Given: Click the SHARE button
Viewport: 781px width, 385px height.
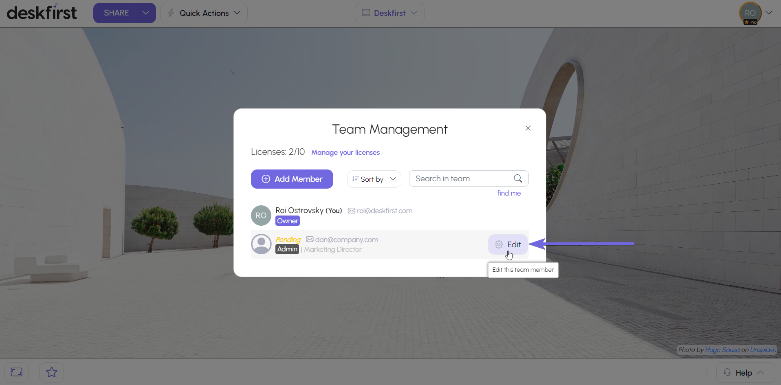Looking at the screenshot, I should [116, 13].
